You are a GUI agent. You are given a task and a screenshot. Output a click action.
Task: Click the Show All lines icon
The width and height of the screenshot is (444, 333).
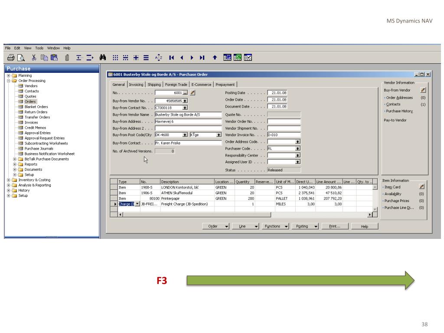click(x=146, y=58)
